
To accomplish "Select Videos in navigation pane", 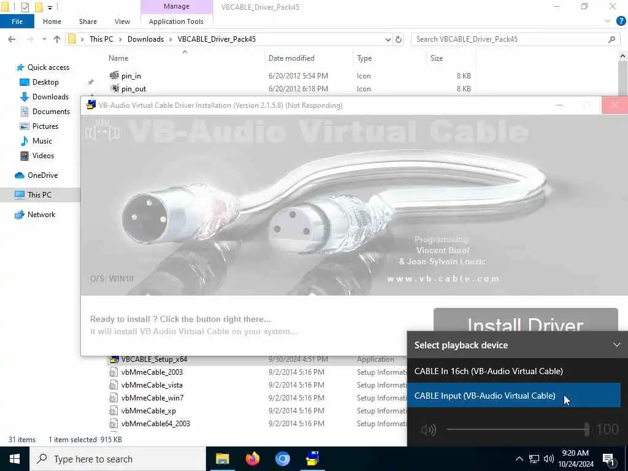I will pos(43,156).
